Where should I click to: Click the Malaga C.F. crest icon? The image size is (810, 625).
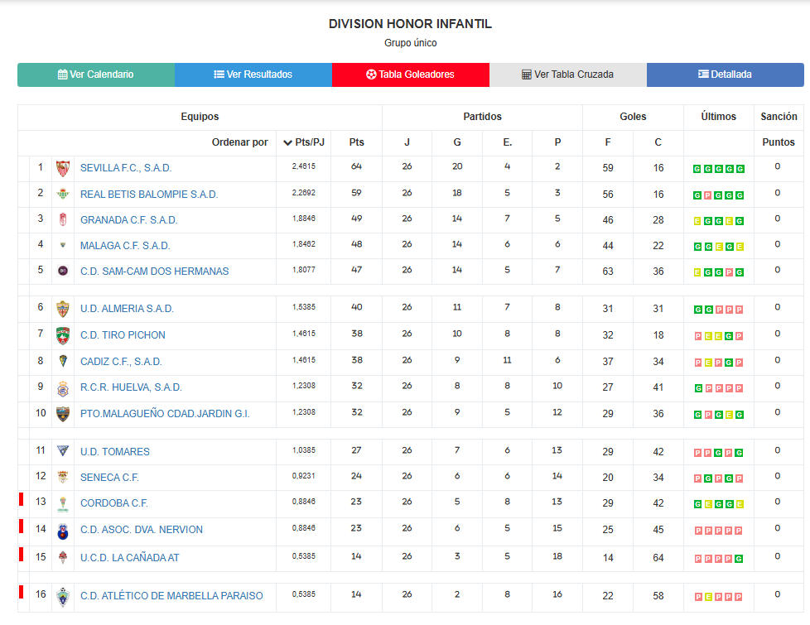(62, 245)
